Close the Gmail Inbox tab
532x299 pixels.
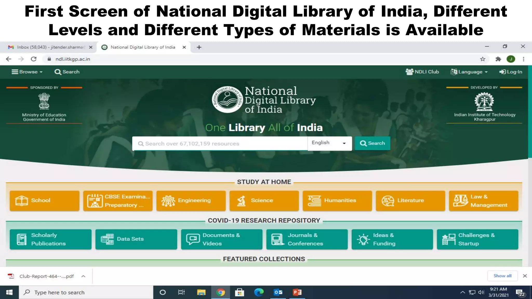tap(91, 47)
